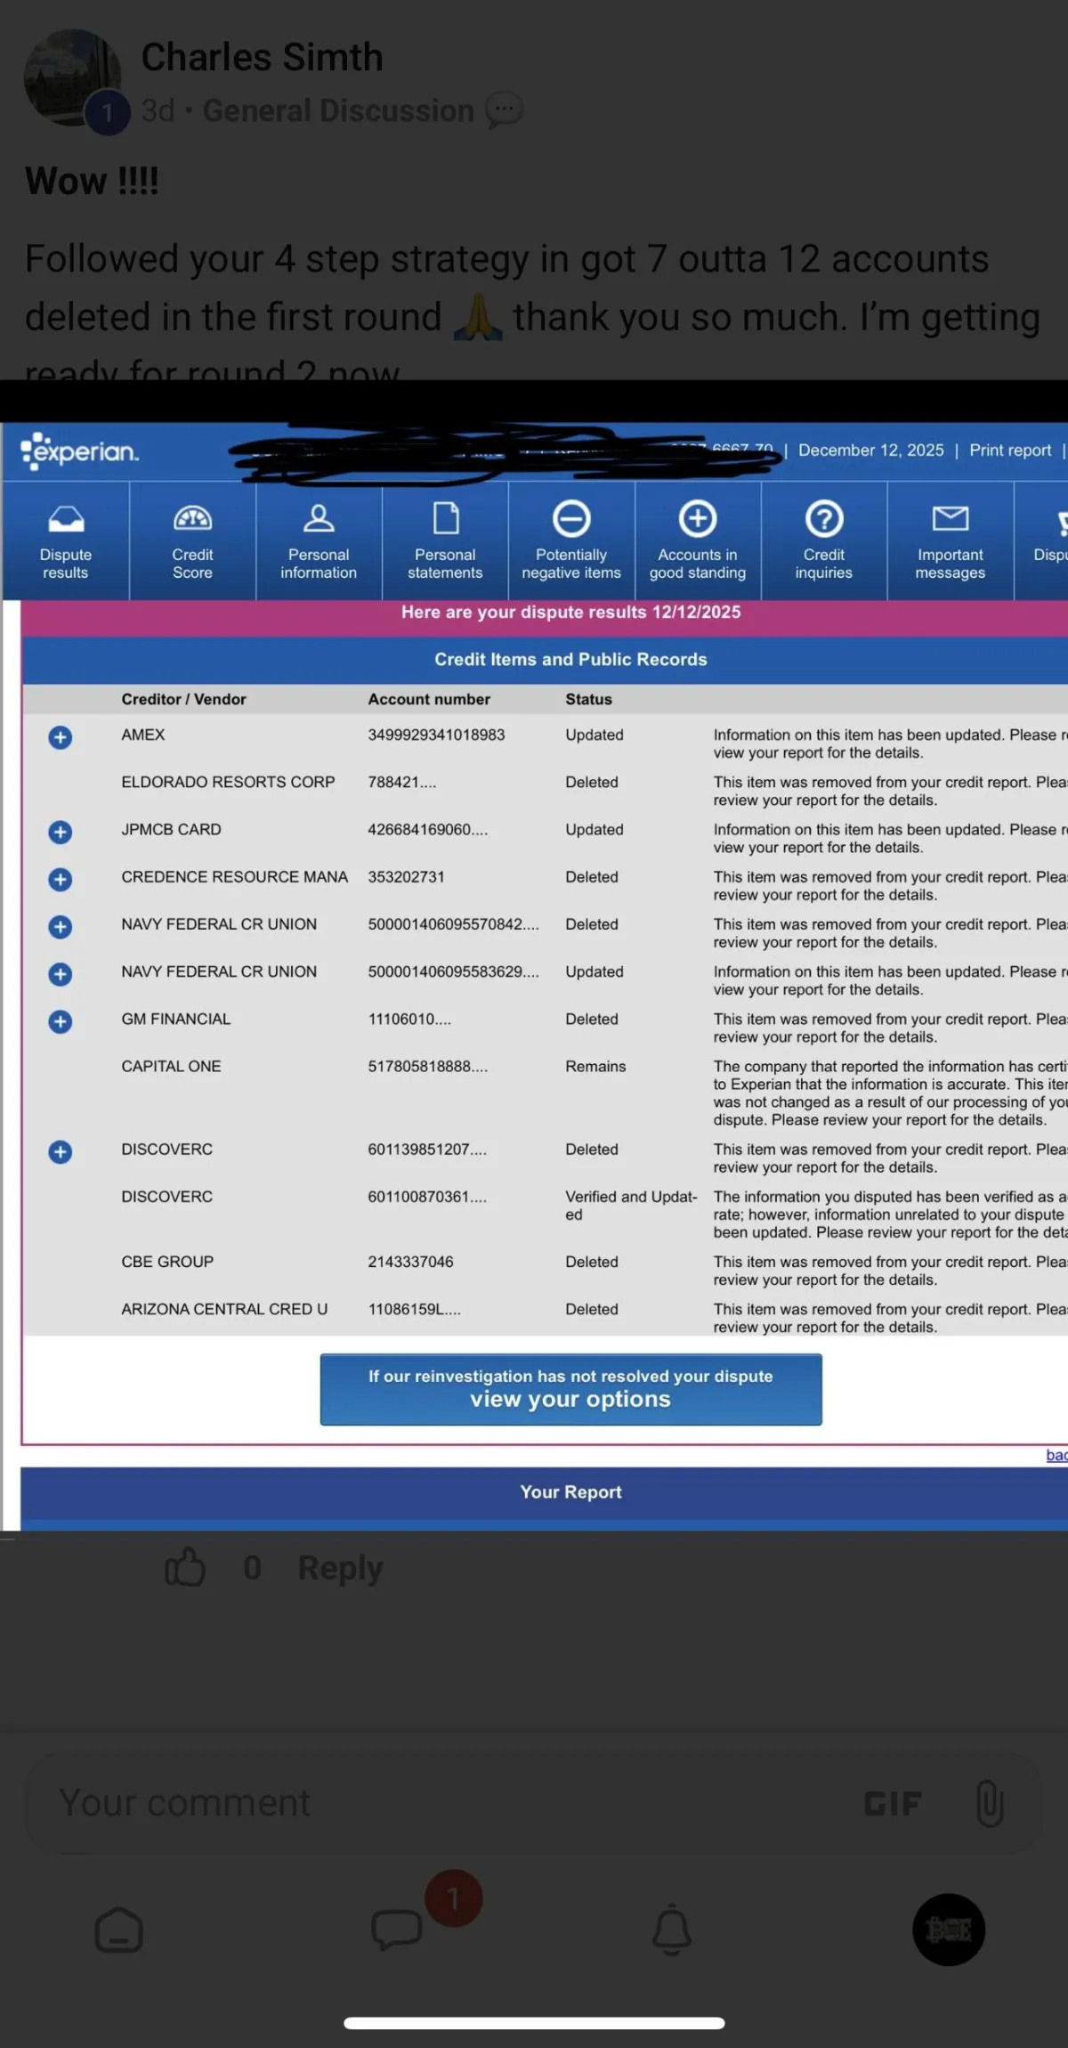Click the Status column header

(x=588, y=699)
